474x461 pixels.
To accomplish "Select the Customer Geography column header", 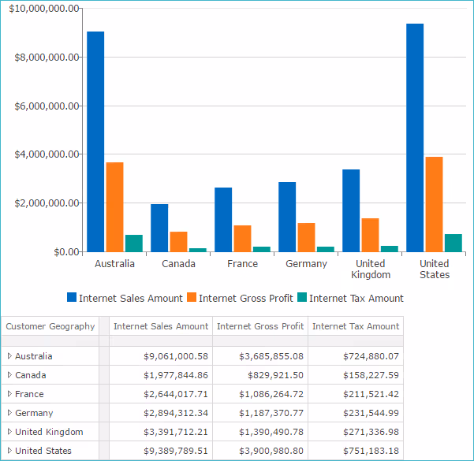I will click(x=50, y=326).
